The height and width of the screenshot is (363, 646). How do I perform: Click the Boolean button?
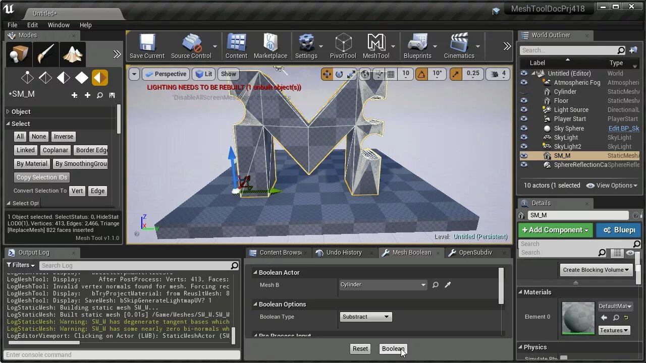[x=393, y=349]
